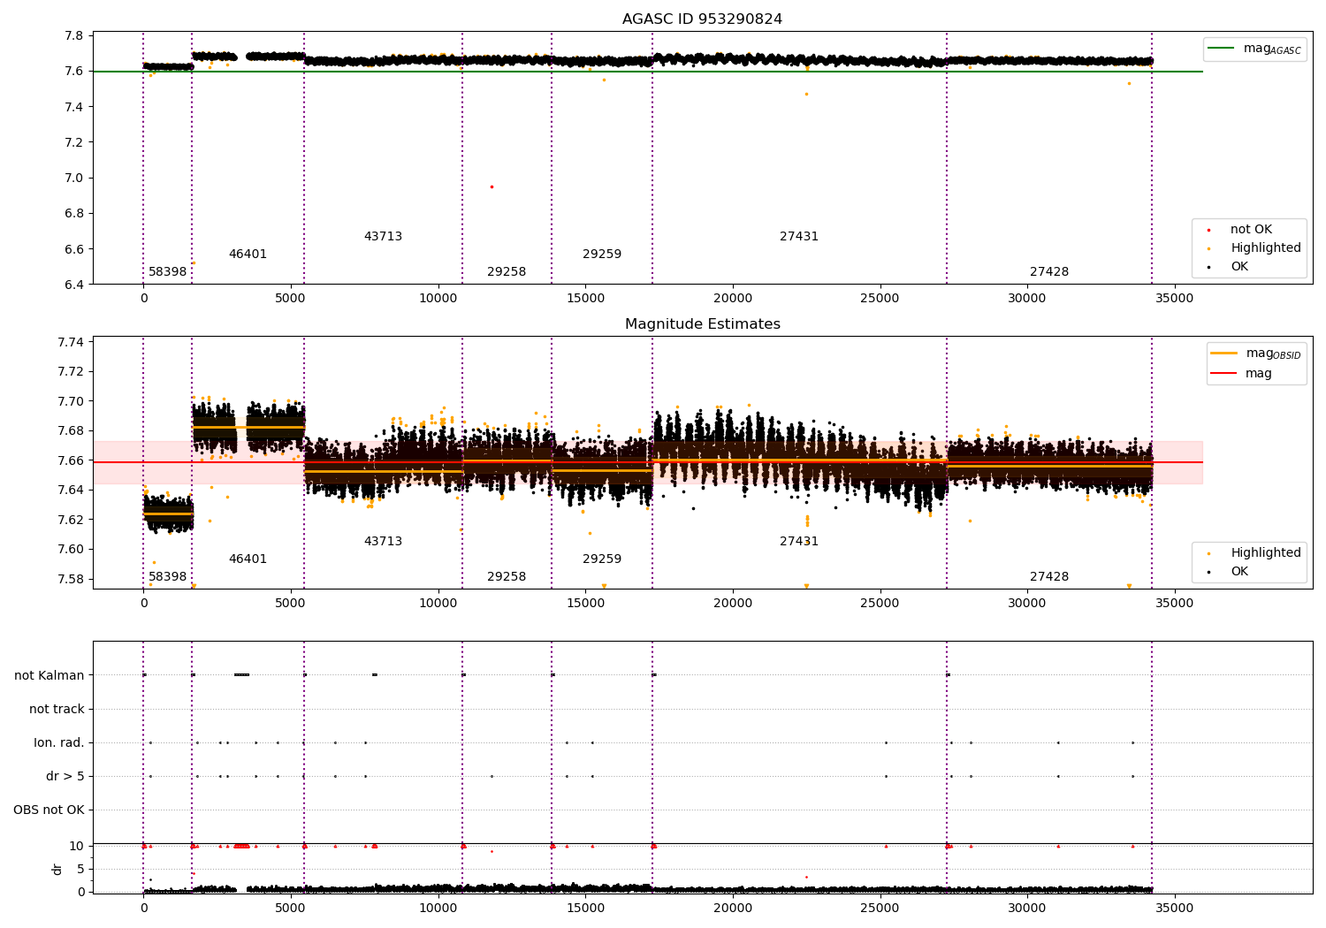Click the 'not track' row label

57,710
